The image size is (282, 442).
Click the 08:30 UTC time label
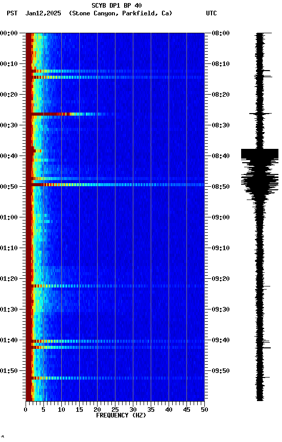[x=221, y=125]
